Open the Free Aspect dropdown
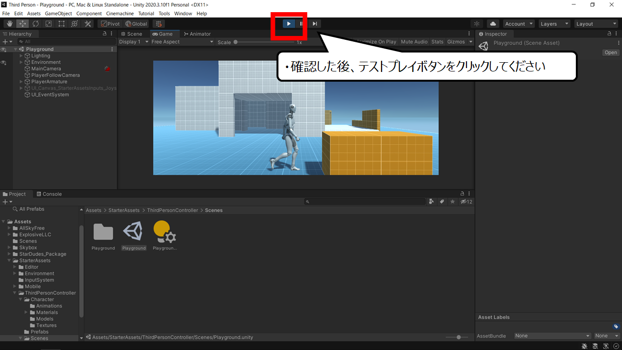The height and width of the screenshot is (350, 622). click(182, 42)
